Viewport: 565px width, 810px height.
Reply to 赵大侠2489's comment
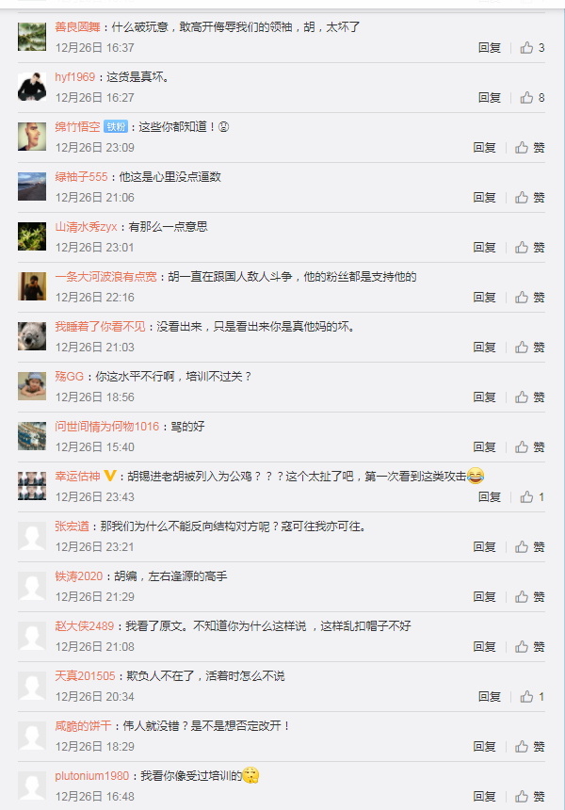pos(484,647)
